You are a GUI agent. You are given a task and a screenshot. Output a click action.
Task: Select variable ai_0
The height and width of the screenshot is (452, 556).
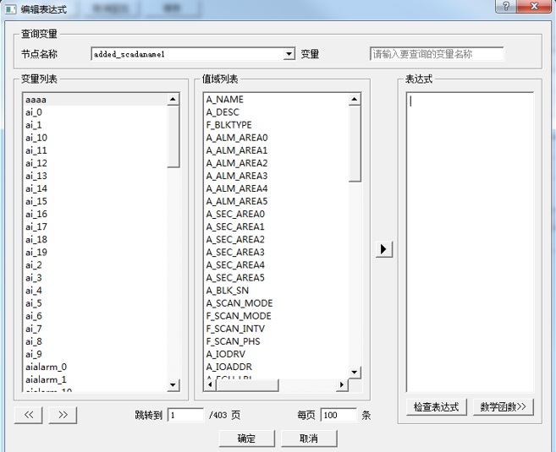[x=95, y=112]
